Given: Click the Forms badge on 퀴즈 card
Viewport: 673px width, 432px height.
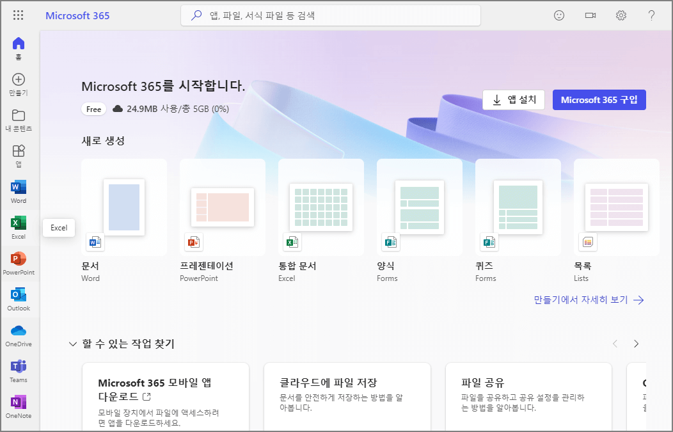Looking at the screenshot, I should point(489,242).
